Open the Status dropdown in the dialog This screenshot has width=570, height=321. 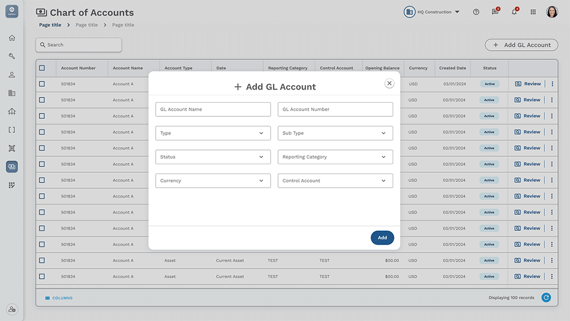click(213, 157)
